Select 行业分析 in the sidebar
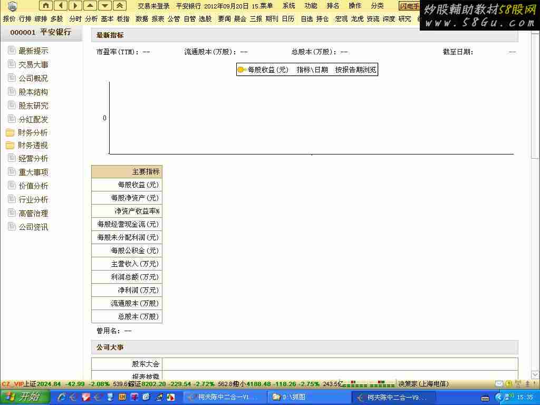 pyautogui.click(x=33, y=199)
